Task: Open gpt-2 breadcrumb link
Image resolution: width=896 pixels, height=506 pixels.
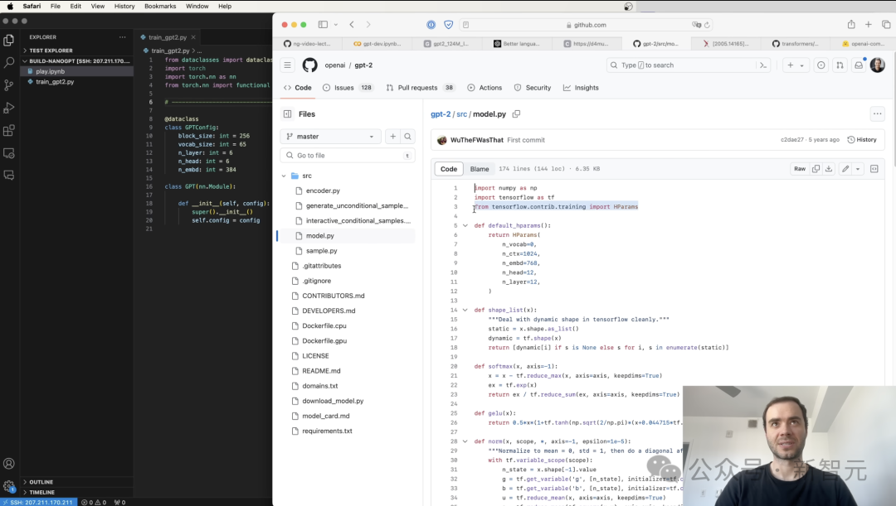Action: [440, 114]
